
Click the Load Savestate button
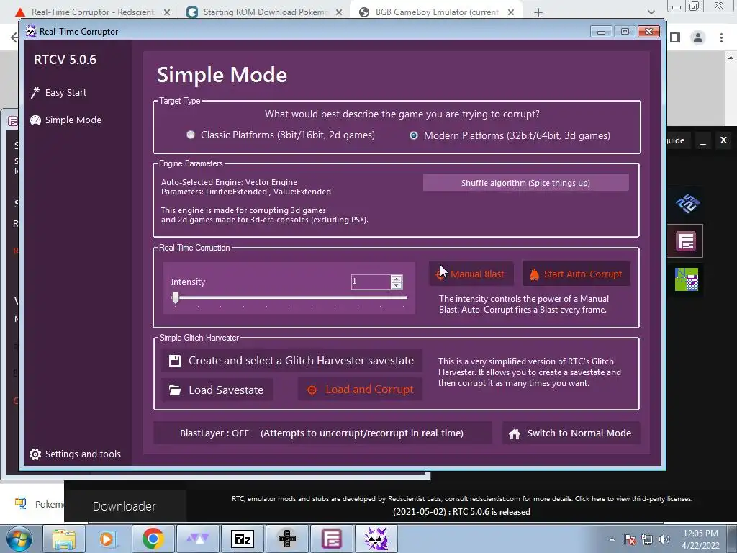[x=217, y=390]
